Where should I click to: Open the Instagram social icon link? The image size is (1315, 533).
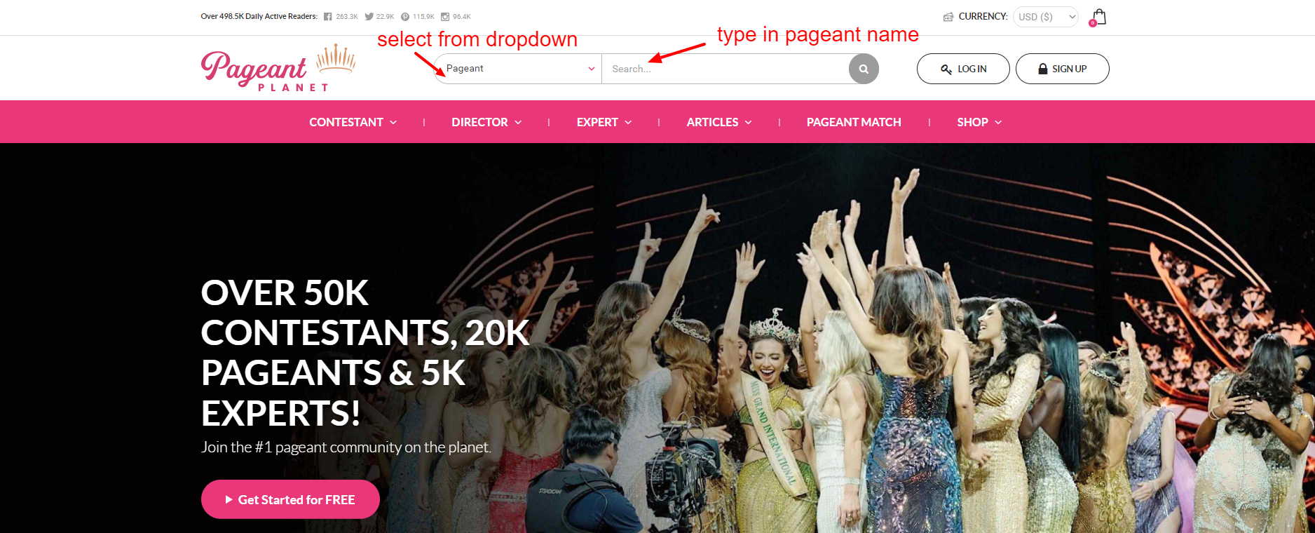point(445,17)
